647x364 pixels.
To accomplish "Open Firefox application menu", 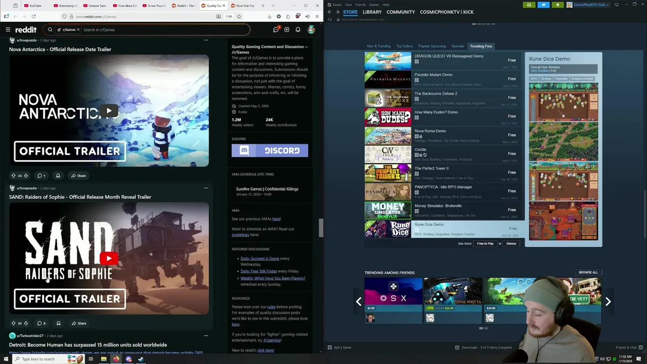I will point(317,16).
